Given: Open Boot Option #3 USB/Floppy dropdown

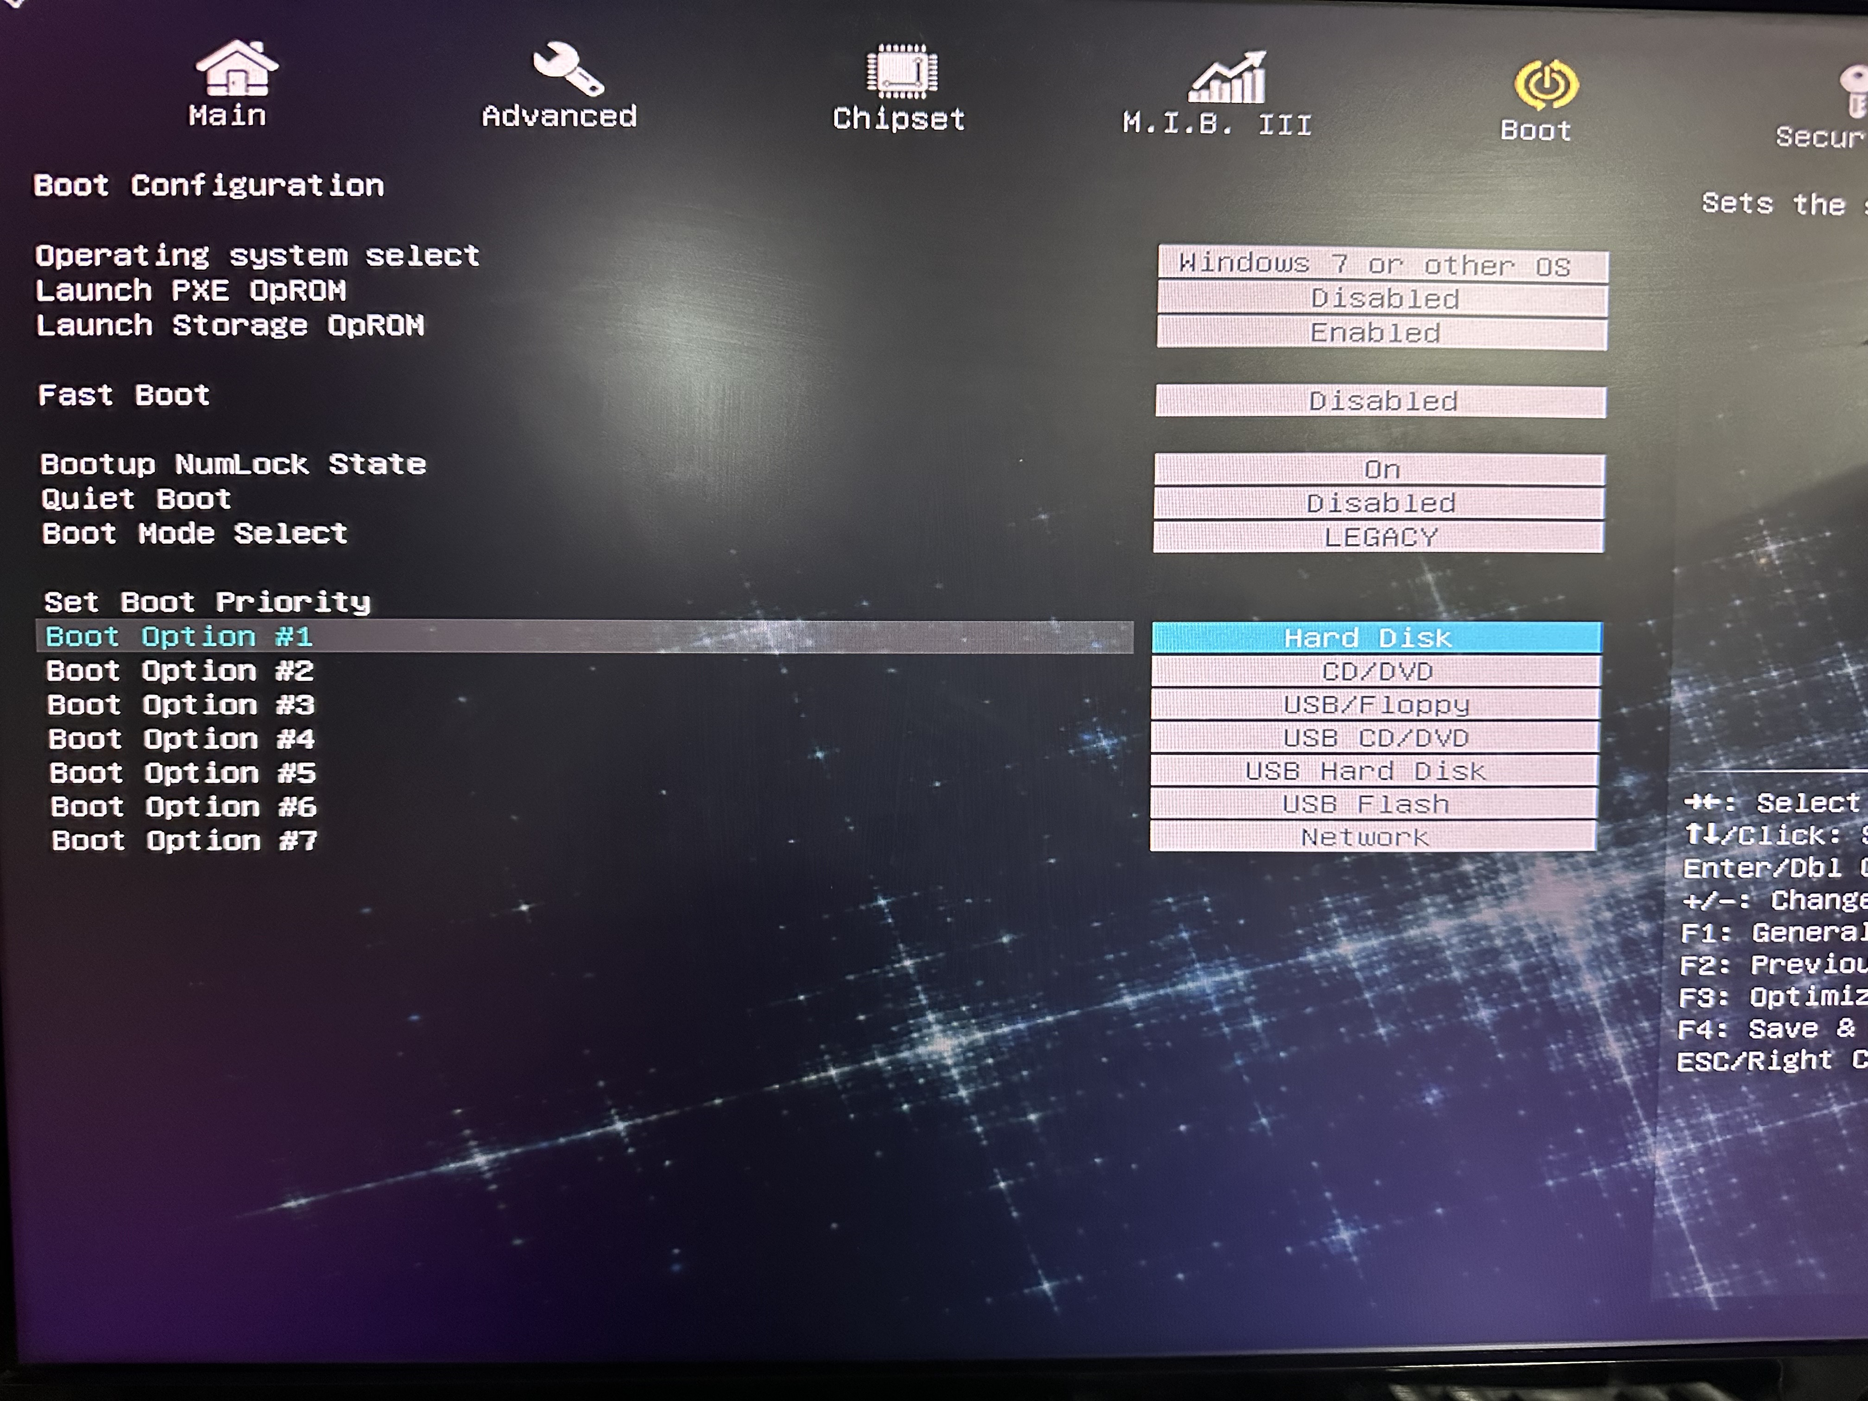Looking at the screenshot, I should [x=1376, y=704].
